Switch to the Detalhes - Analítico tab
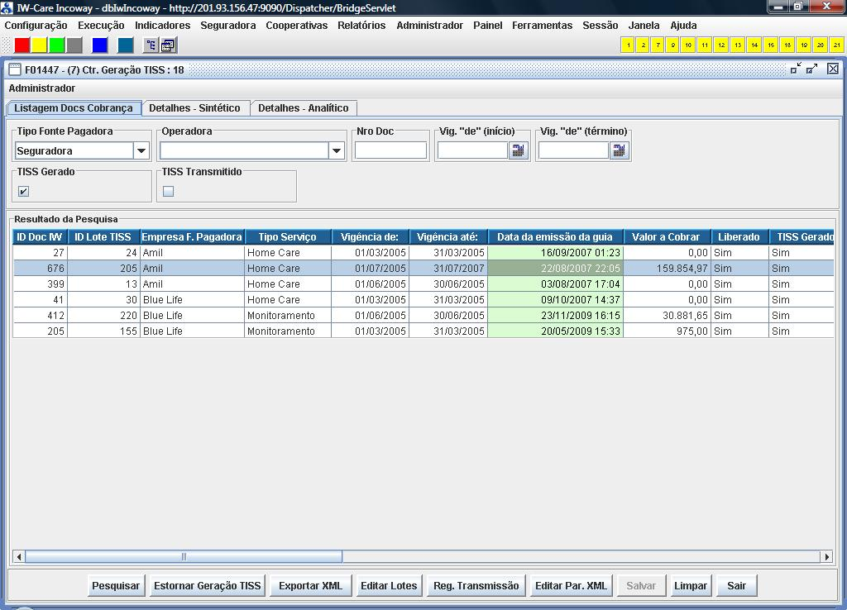The width and height of the screenshot is (847, 610). click(x=303, y=108)
